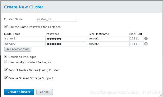This screenshot has height=97, width=163.
Task: Edit the server2 Ricci Hostname field
Action: 108,44
